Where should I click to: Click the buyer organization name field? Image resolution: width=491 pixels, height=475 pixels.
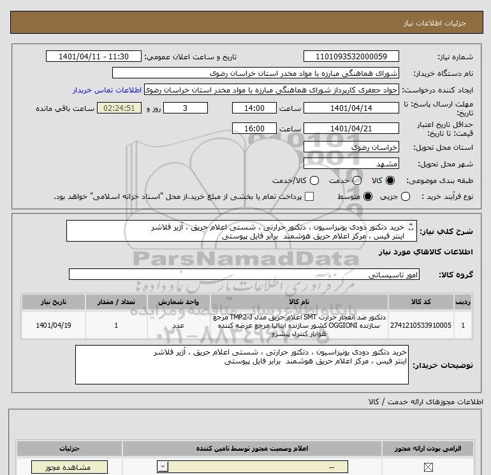pos(256,73)
